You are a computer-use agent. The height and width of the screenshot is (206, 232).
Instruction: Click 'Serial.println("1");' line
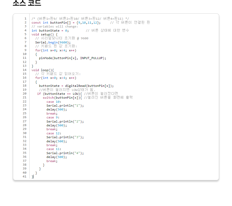click(x=65, y=106)
